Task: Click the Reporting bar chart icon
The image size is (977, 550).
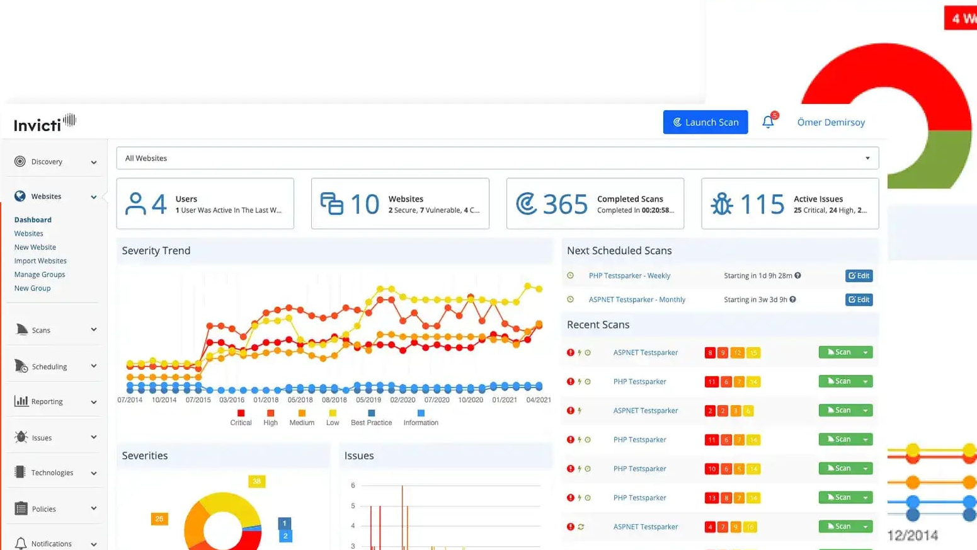Action: click(21, 401)
